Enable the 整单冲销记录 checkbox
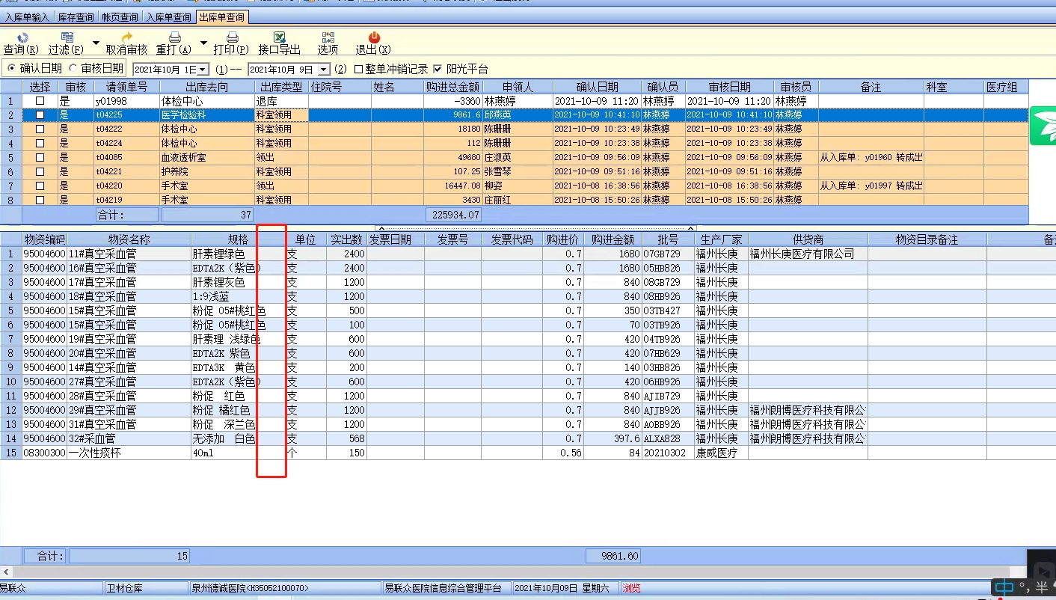The width and height of the screenshot is (1056, 600). (x=359, y=70)
